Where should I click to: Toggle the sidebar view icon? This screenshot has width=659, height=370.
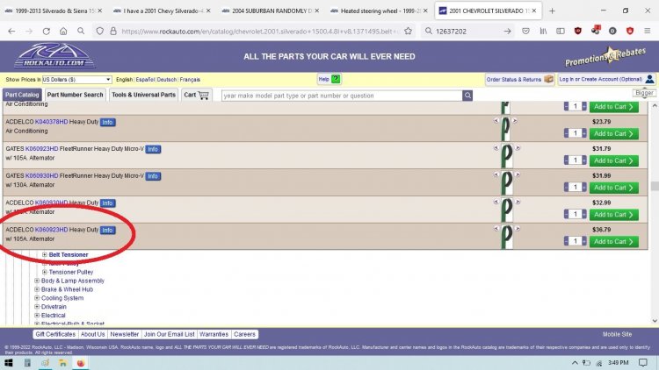[561, 31]
